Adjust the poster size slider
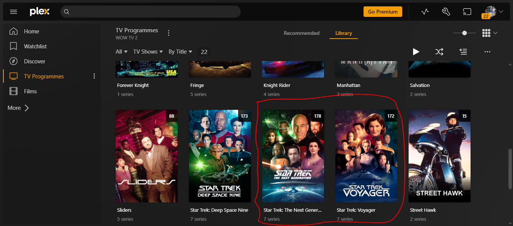The height and width of the screenshot is (226, 513). point(465,33)
